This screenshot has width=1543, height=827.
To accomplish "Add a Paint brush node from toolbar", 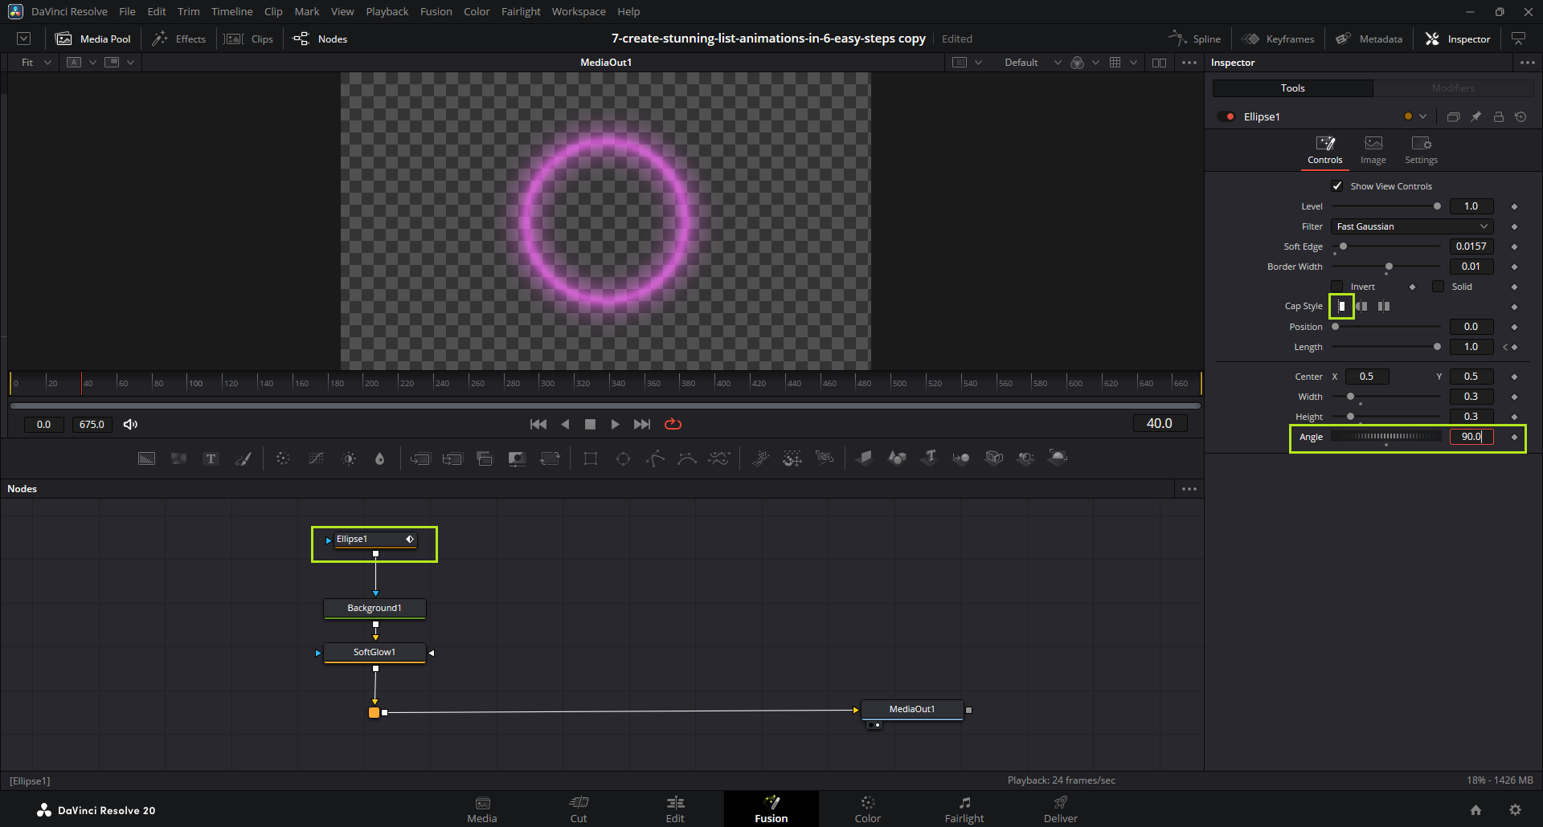I will tap(244, 458).
